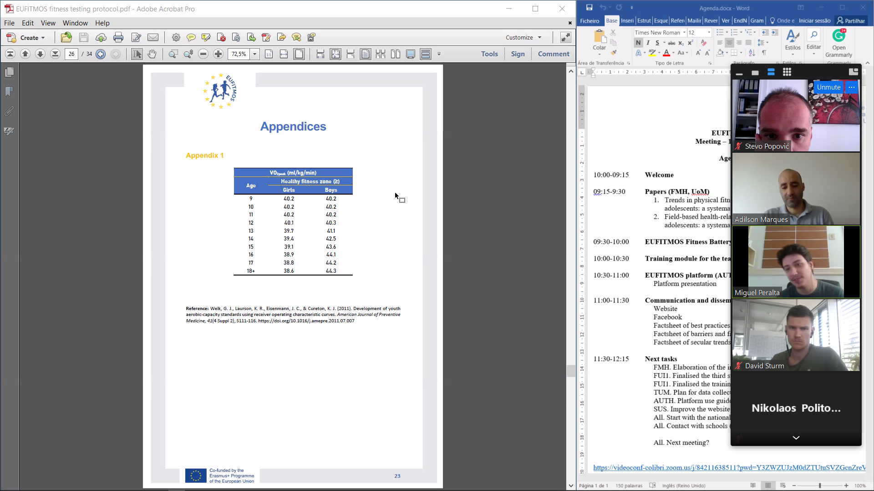Open the Edit menu in Acrobat
Viewport: 874px width, 491px height.
click(x=28, y=23)
